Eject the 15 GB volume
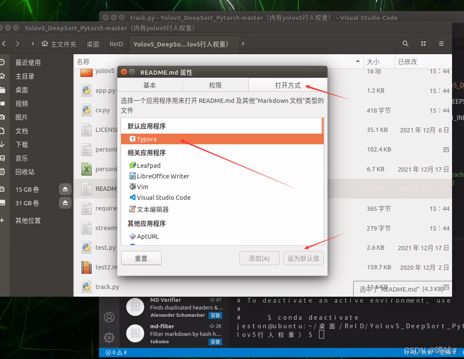 coord(65,189)
